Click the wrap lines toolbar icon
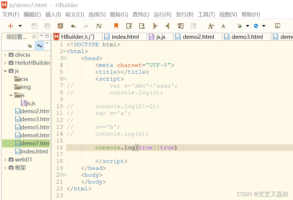This screenshot has width=293, height=200. click(x=181, y=26)
